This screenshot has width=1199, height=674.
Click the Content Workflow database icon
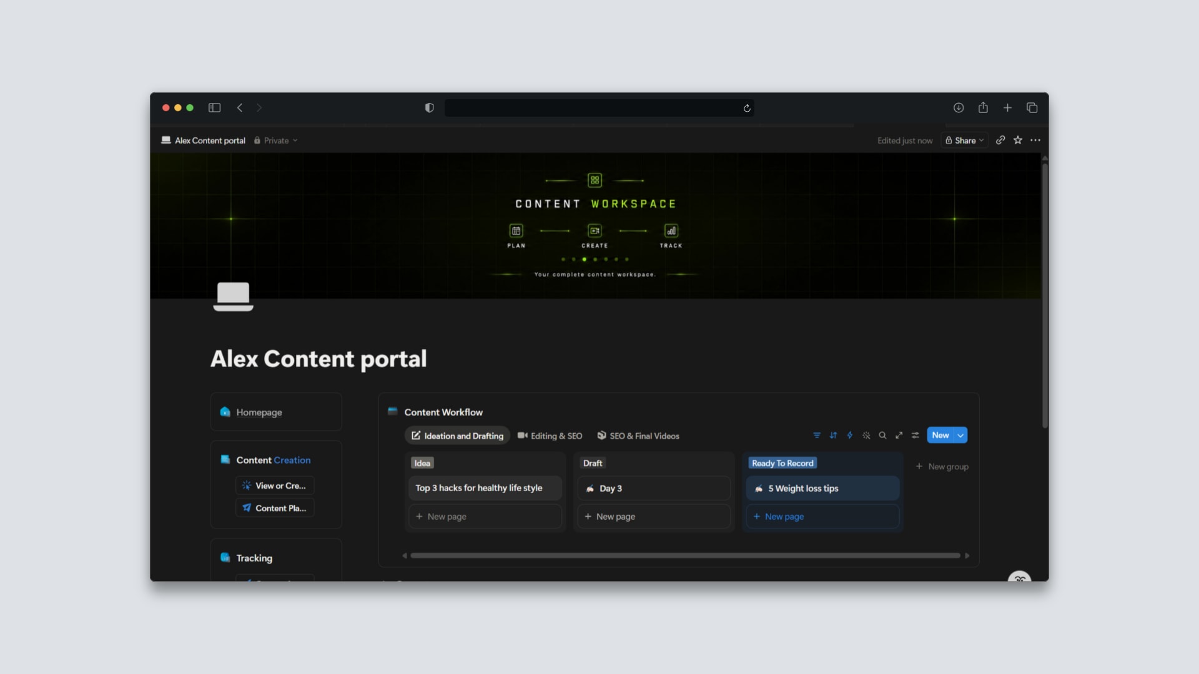coord(393,411)
